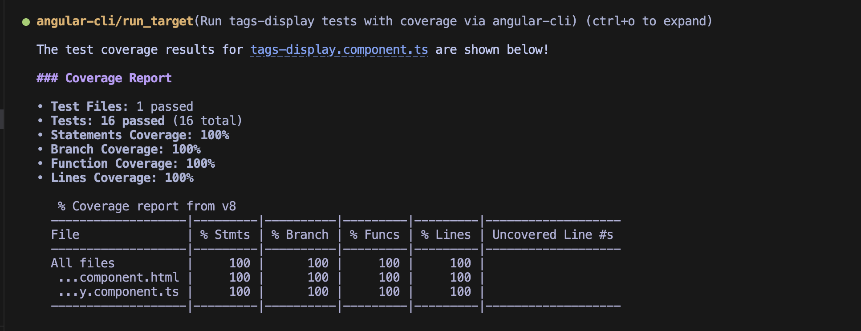Click Lines Coverage: 100% bullet
The image size is (861, 331).
tap(122, 178)
